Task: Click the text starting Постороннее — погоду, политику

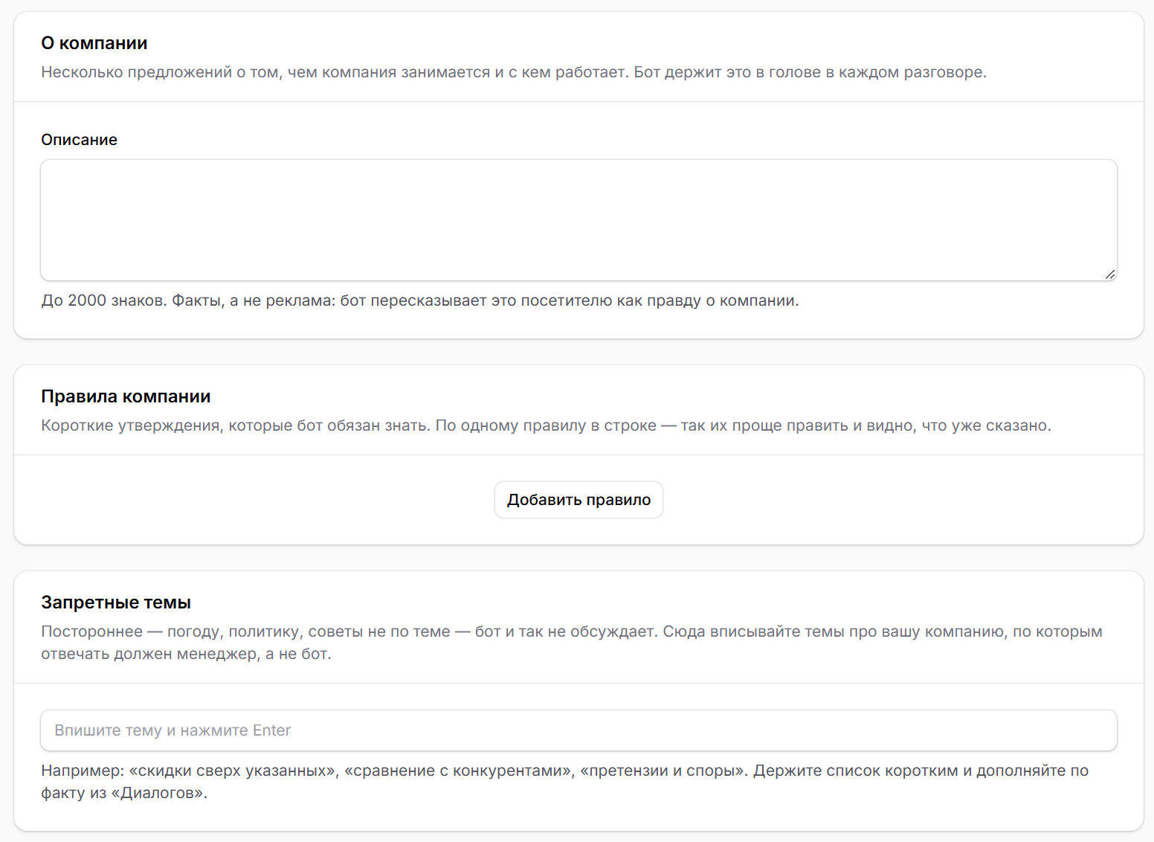Action: click(x=572, y=643)
